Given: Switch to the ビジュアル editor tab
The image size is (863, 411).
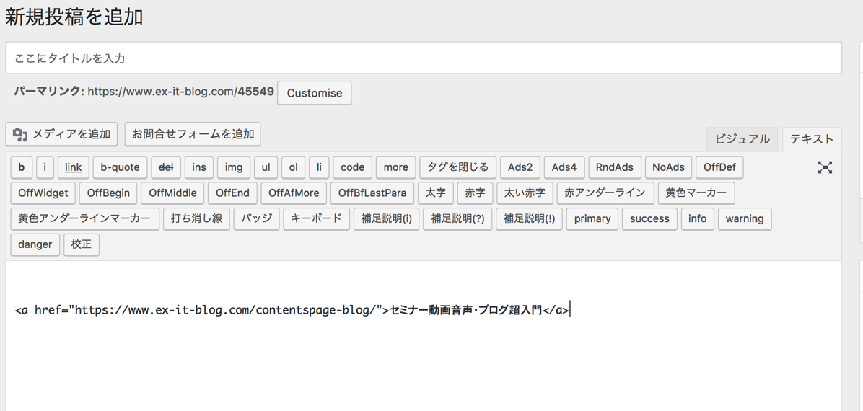Looking at the screenshot, I should click(x=742, y=139).
